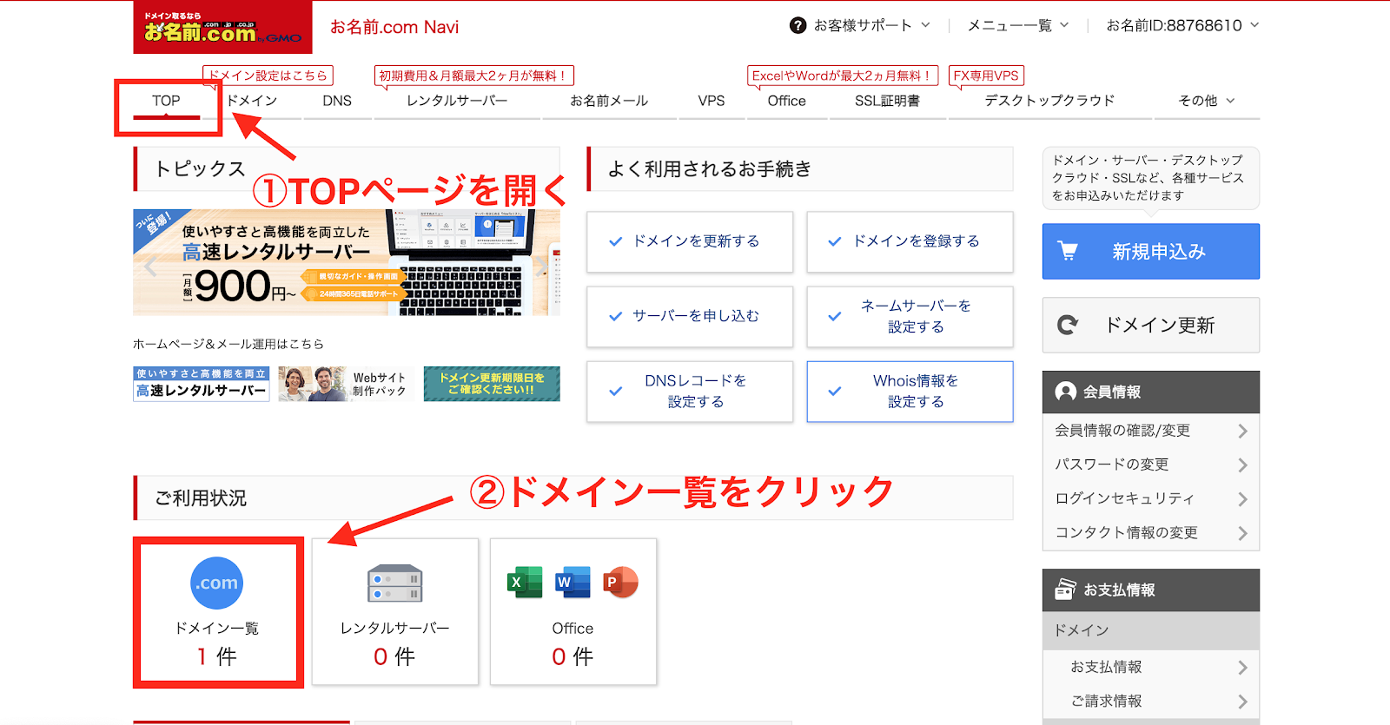Click chevron beside ログインセキュリティ
The height and width of the screenshot is (725, 1390).
[1242, 498]
